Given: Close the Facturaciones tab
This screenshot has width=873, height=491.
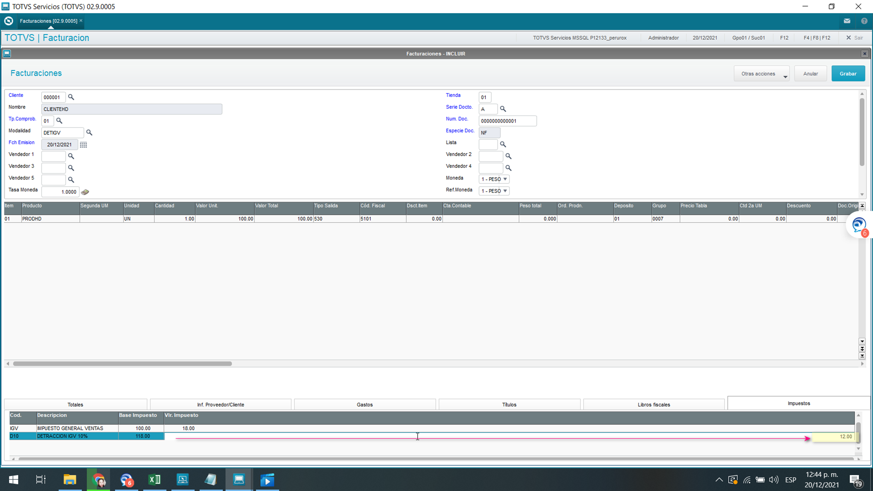Looking at the screenshot, I should click(81, 21).
